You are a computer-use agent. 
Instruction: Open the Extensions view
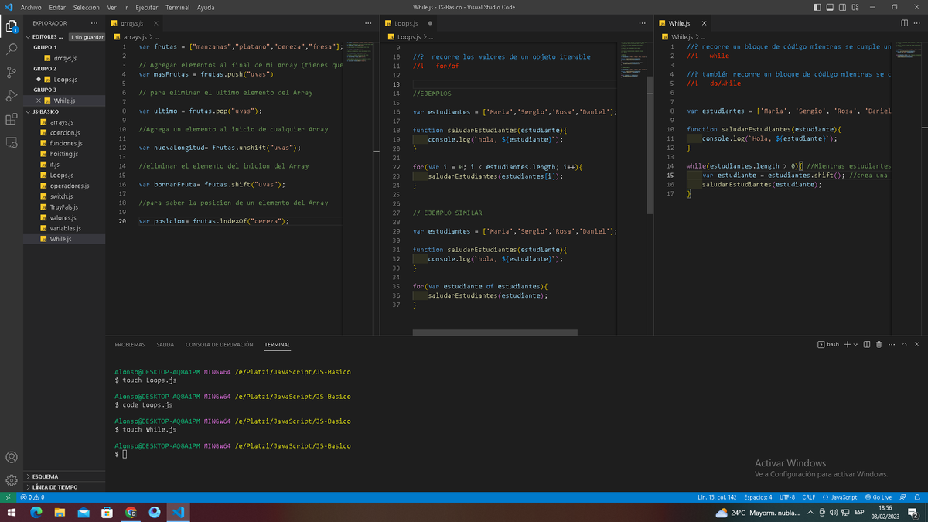coord(12,119)
